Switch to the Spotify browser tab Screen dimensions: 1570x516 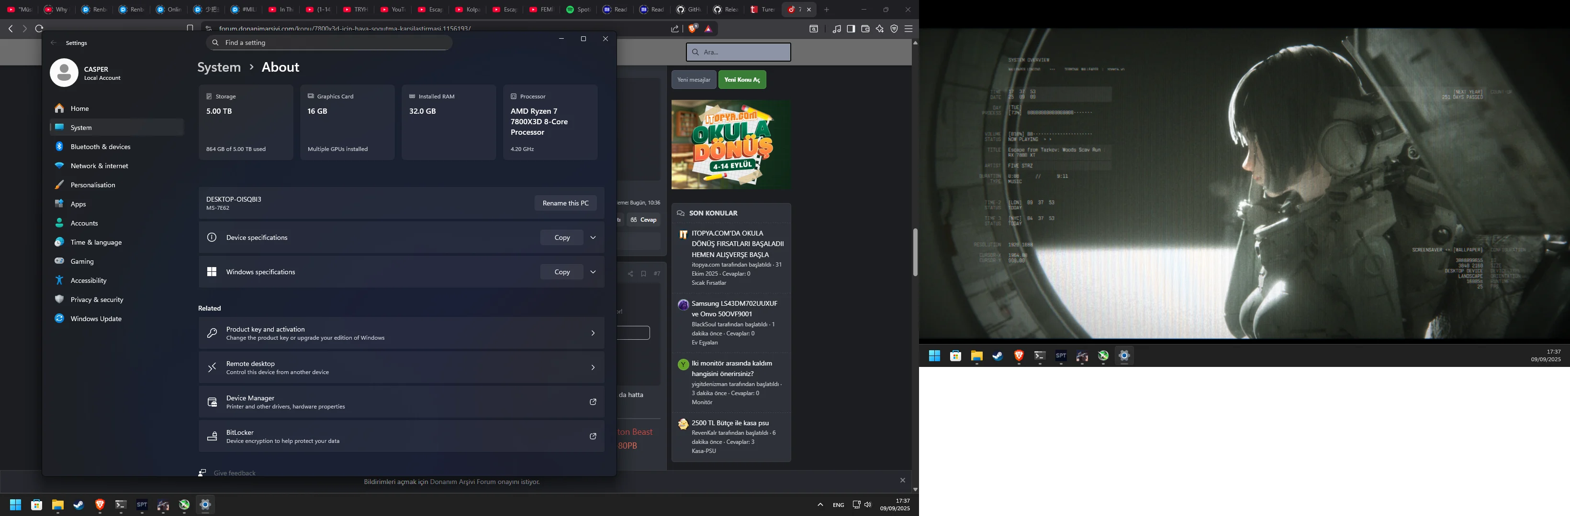[578, 10]
